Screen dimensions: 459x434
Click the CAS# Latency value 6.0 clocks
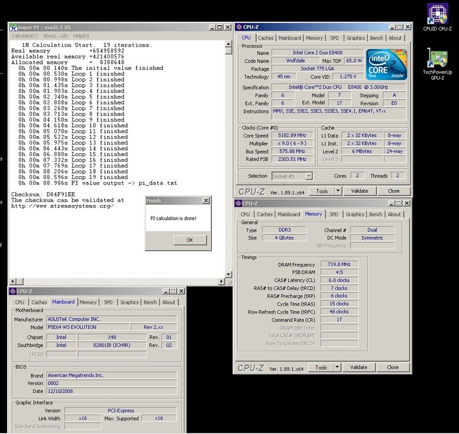(x=339, y=280)
